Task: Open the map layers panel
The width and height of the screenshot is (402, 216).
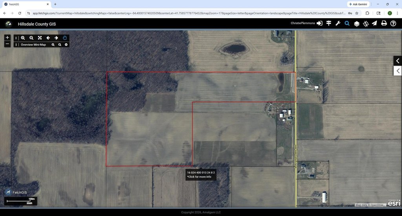Action: click(356, 24)
